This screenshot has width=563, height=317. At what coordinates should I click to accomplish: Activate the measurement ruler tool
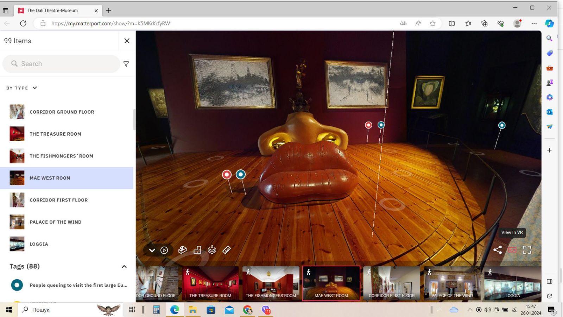[x=227, y=250]
